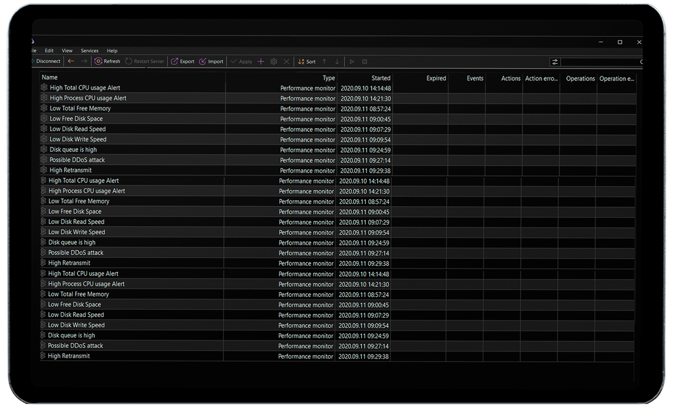Image resolution: width=673 pixels, height=407 pixels.
Task: Sort the list by the Started column header
Action: [380, 78]
